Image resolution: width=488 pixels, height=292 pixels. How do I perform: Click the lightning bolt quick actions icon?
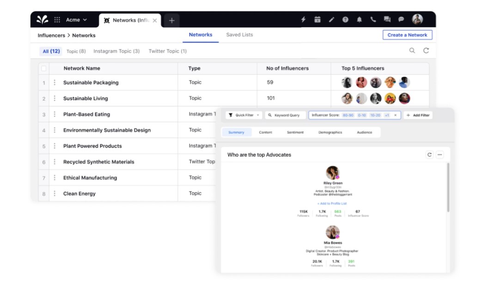304,20
